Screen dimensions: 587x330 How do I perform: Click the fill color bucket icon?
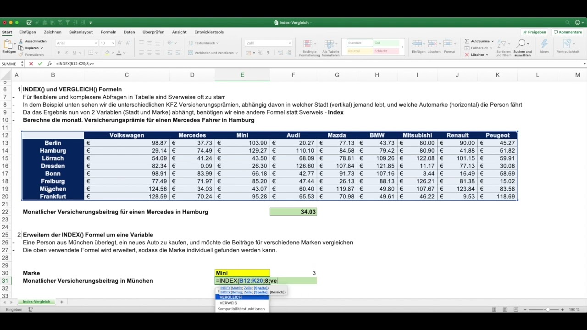(107, 53)
